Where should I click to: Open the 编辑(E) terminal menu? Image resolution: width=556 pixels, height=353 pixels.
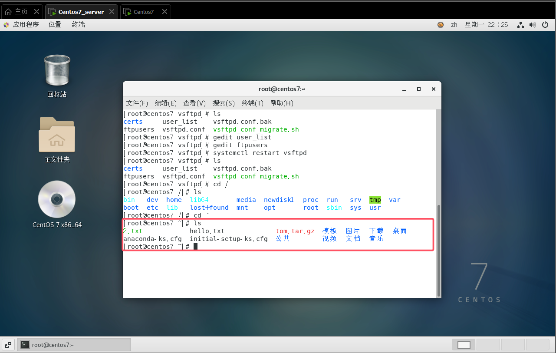[x=165, y=103]
